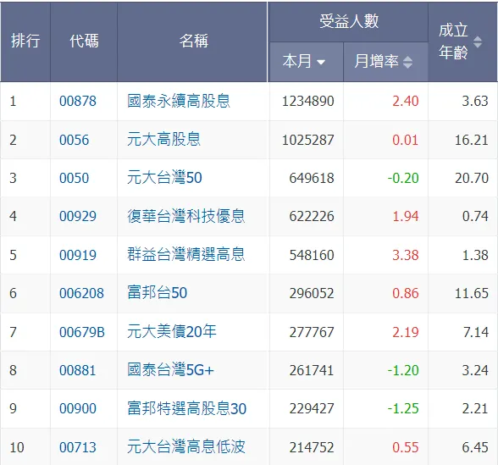Click the 代碼 column header
Viewport: 498px width, 465px height.
(84, 42)
